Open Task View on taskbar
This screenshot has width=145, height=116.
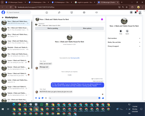pyautogui.click(x=8, y=109)
